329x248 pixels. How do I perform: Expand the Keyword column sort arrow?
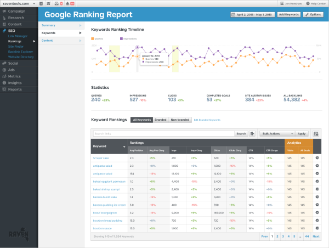124,147
